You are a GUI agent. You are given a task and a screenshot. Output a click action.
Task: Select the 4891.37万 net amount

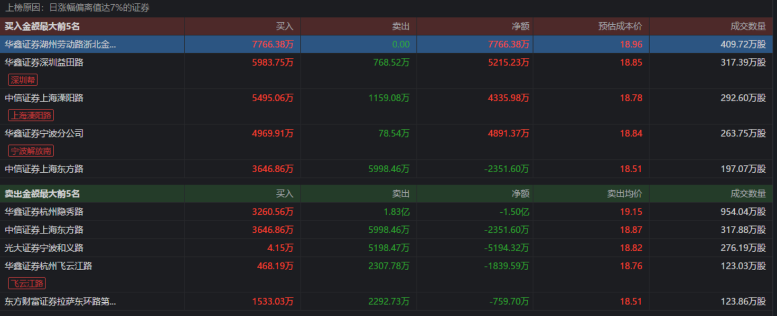tap(508, 134)
